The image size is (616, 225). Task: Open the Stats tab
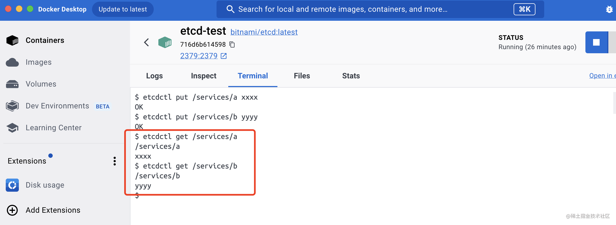[x=351, y=76]
